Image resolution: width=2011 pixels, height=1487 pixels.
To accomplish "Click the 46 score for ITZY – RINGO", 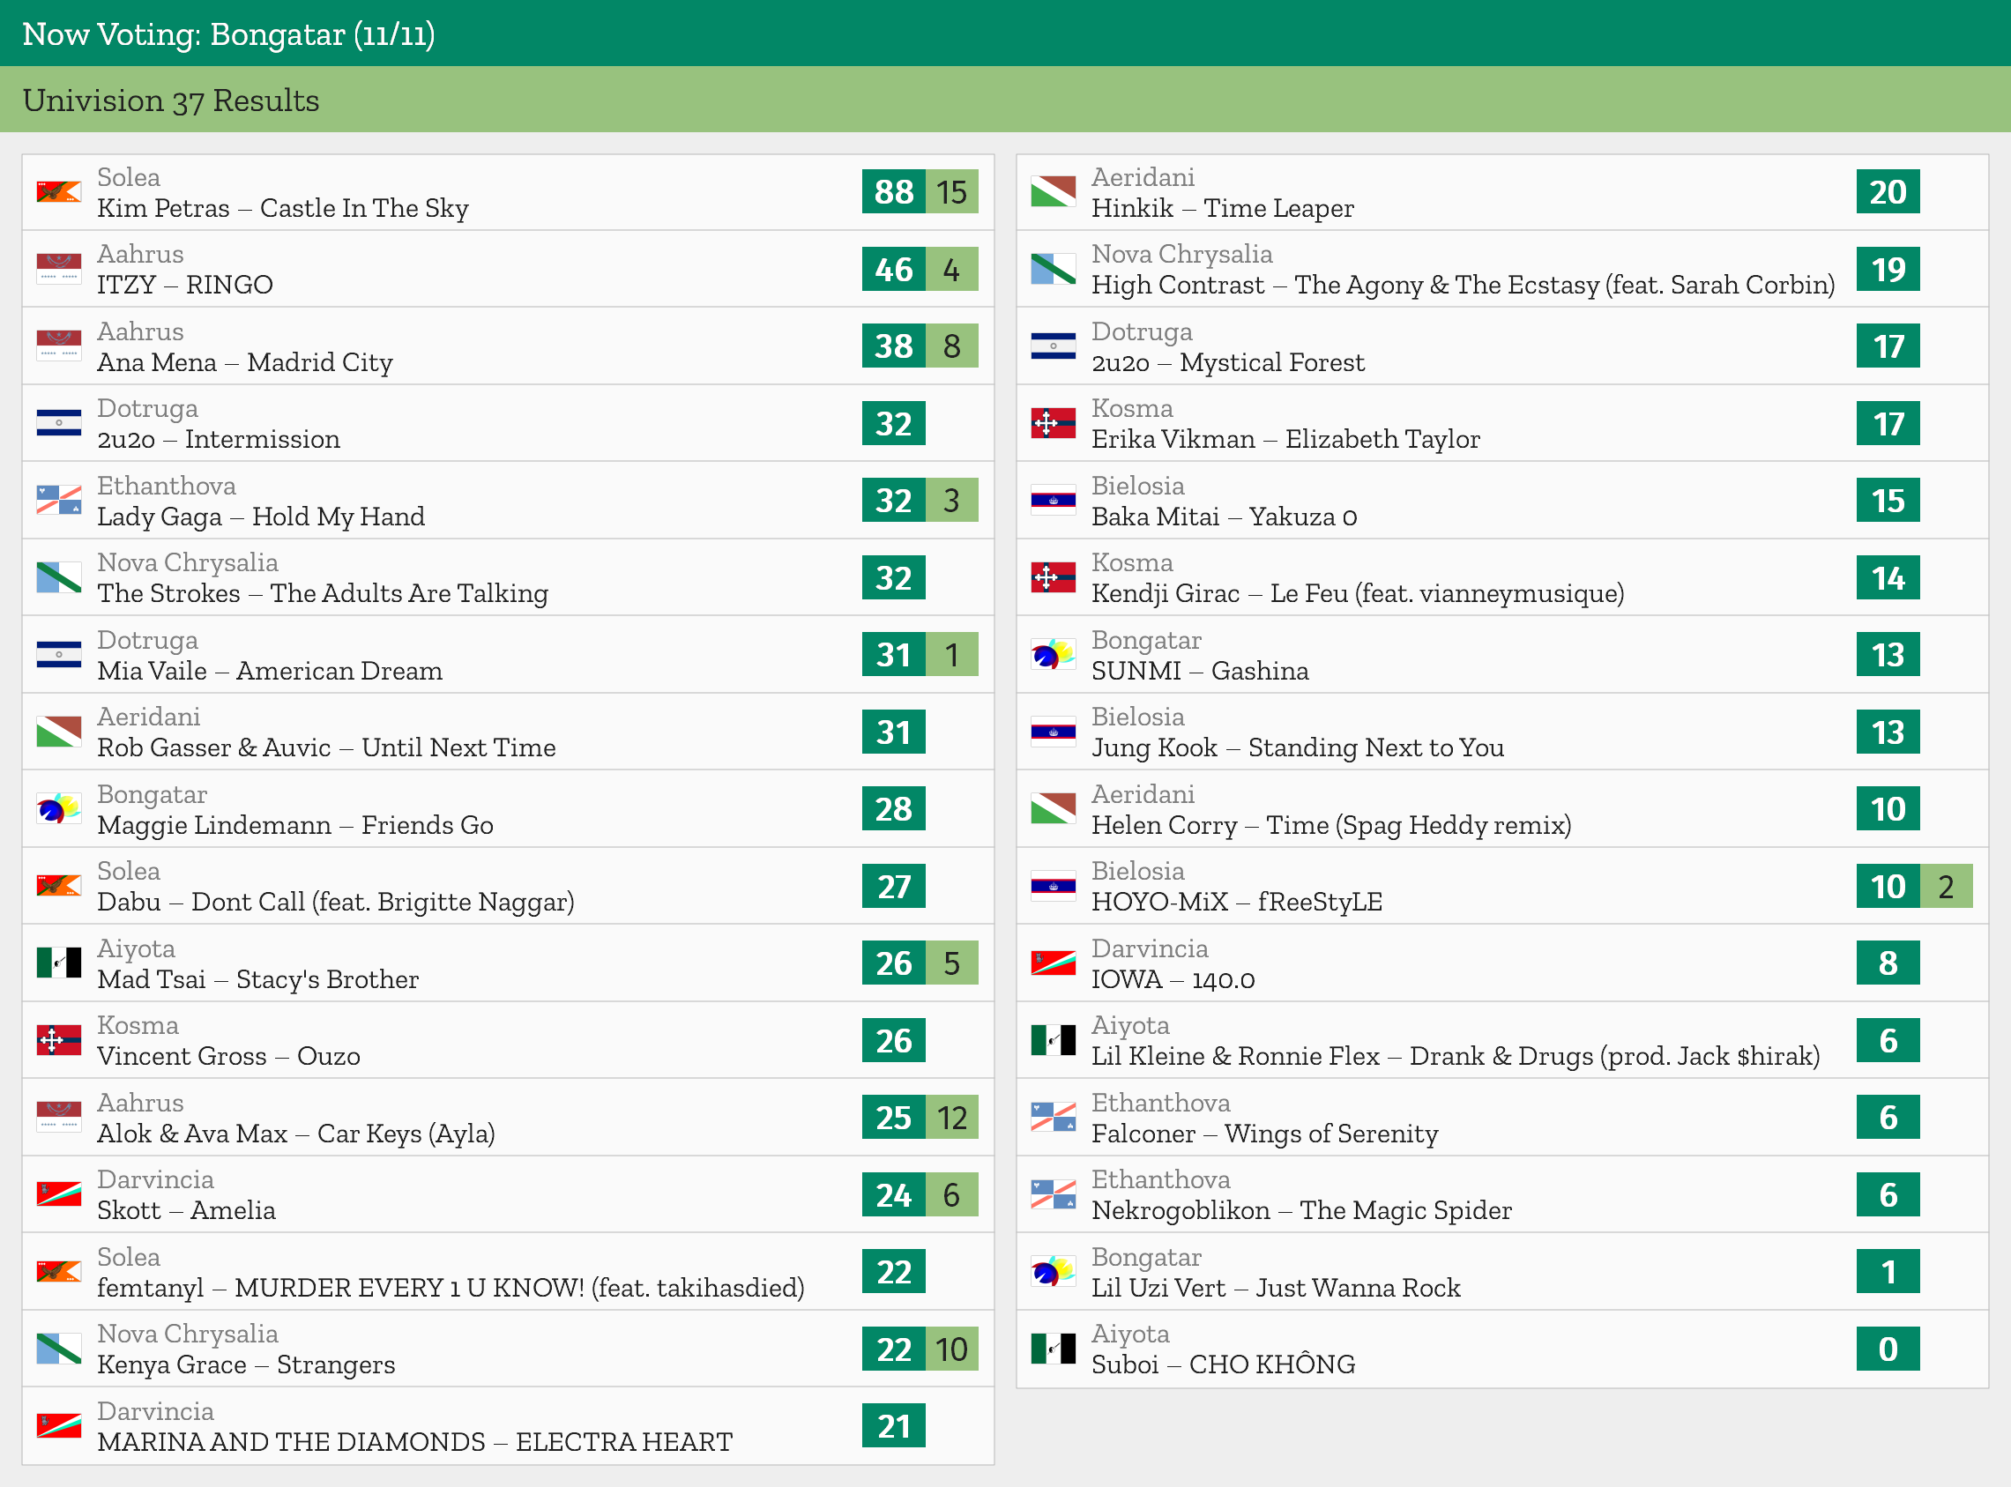I will 893,269.
